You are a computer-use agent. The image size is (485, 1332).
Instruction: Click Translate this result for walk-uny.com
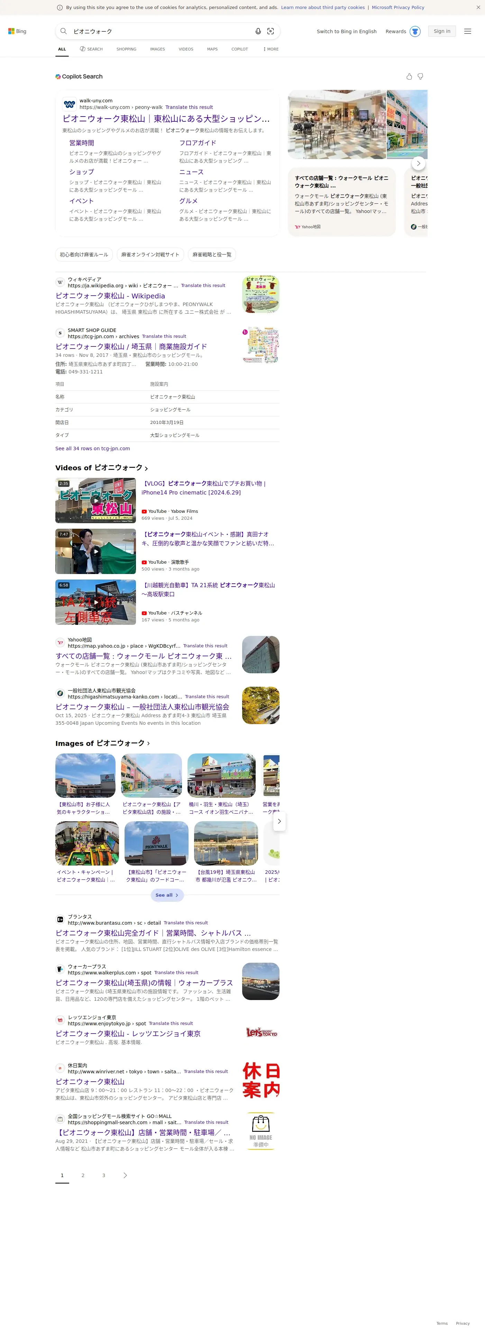(189, 107)
